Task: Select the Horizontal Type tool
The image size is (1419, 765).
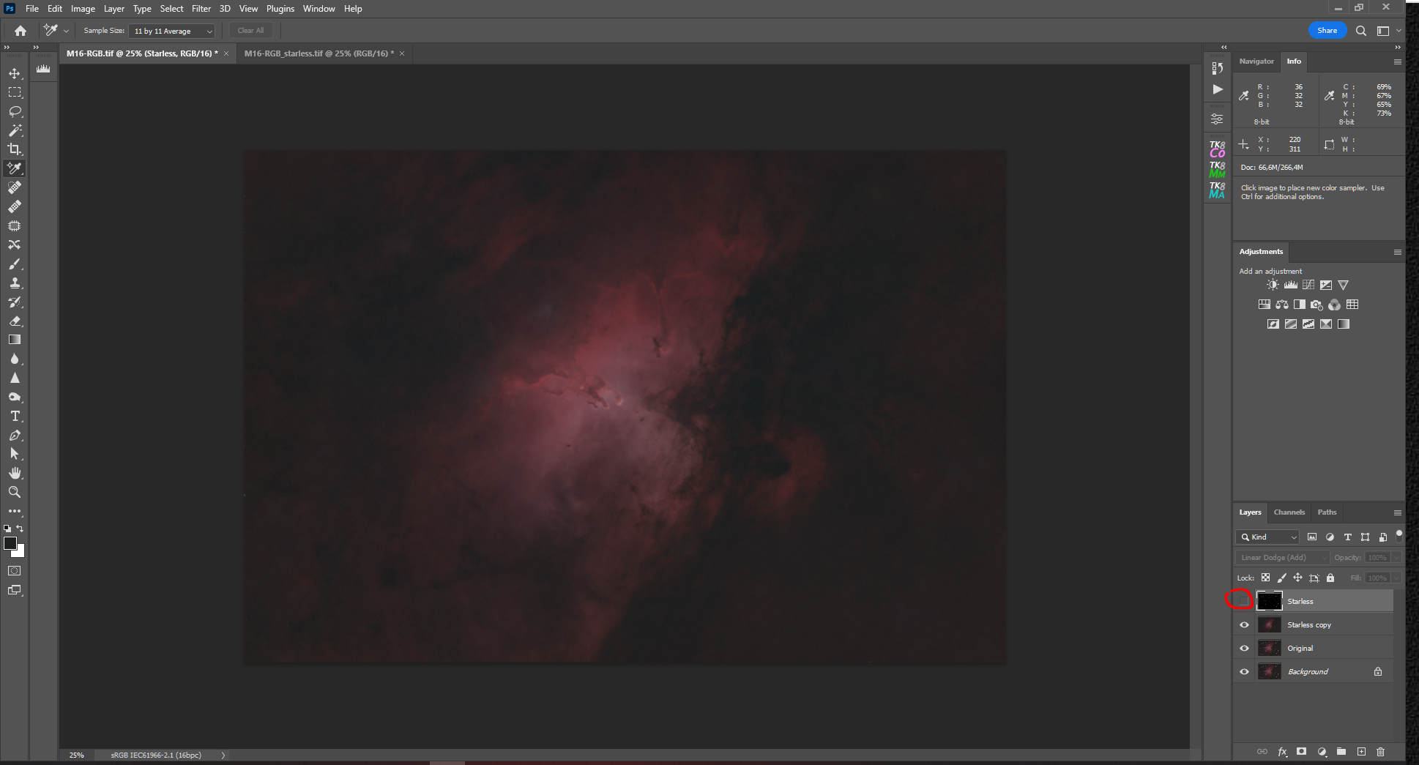Action: pos(15,416)
